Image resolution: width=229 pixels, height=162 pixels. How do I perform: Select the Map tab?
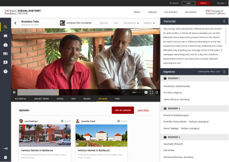tap(73, 99)
